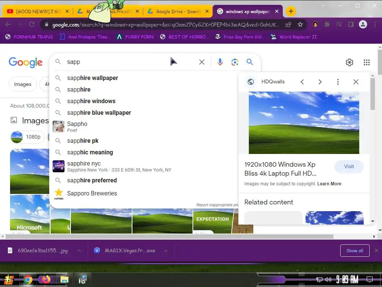Choose suggestion sapphire pk
Image resolution: width=382 pixels, height=287 pixels.
pyautogui.click(x=144, y=141)
